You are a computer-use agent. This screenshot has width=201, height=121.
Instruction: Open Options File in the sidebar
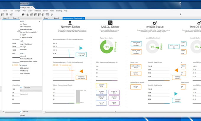pyautogui.click(x=23, y=49)
